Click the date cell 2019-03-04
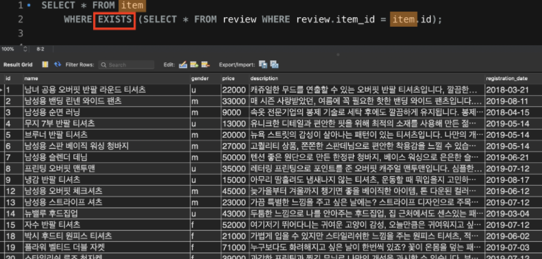This screenshot has height=259, width=542. point(513,213)
